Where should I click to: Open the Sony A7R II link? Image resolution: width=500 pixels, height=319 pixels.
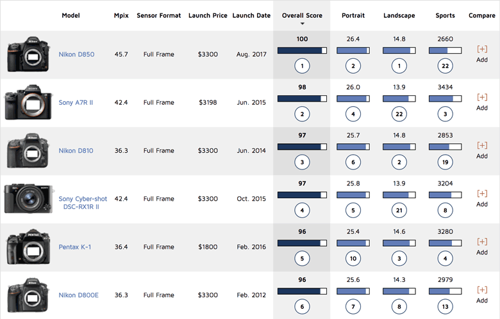click(76, 102)
